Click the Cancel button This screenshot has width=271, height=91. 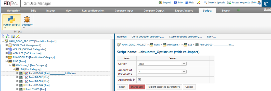coord(189,87)
